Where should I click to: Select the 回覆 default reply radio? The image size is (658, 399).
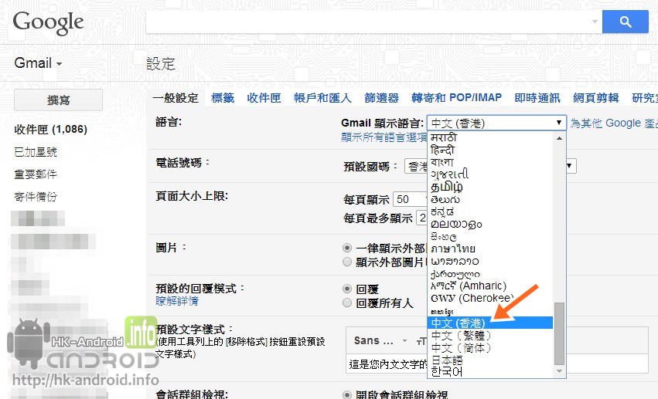coord(347,289)
